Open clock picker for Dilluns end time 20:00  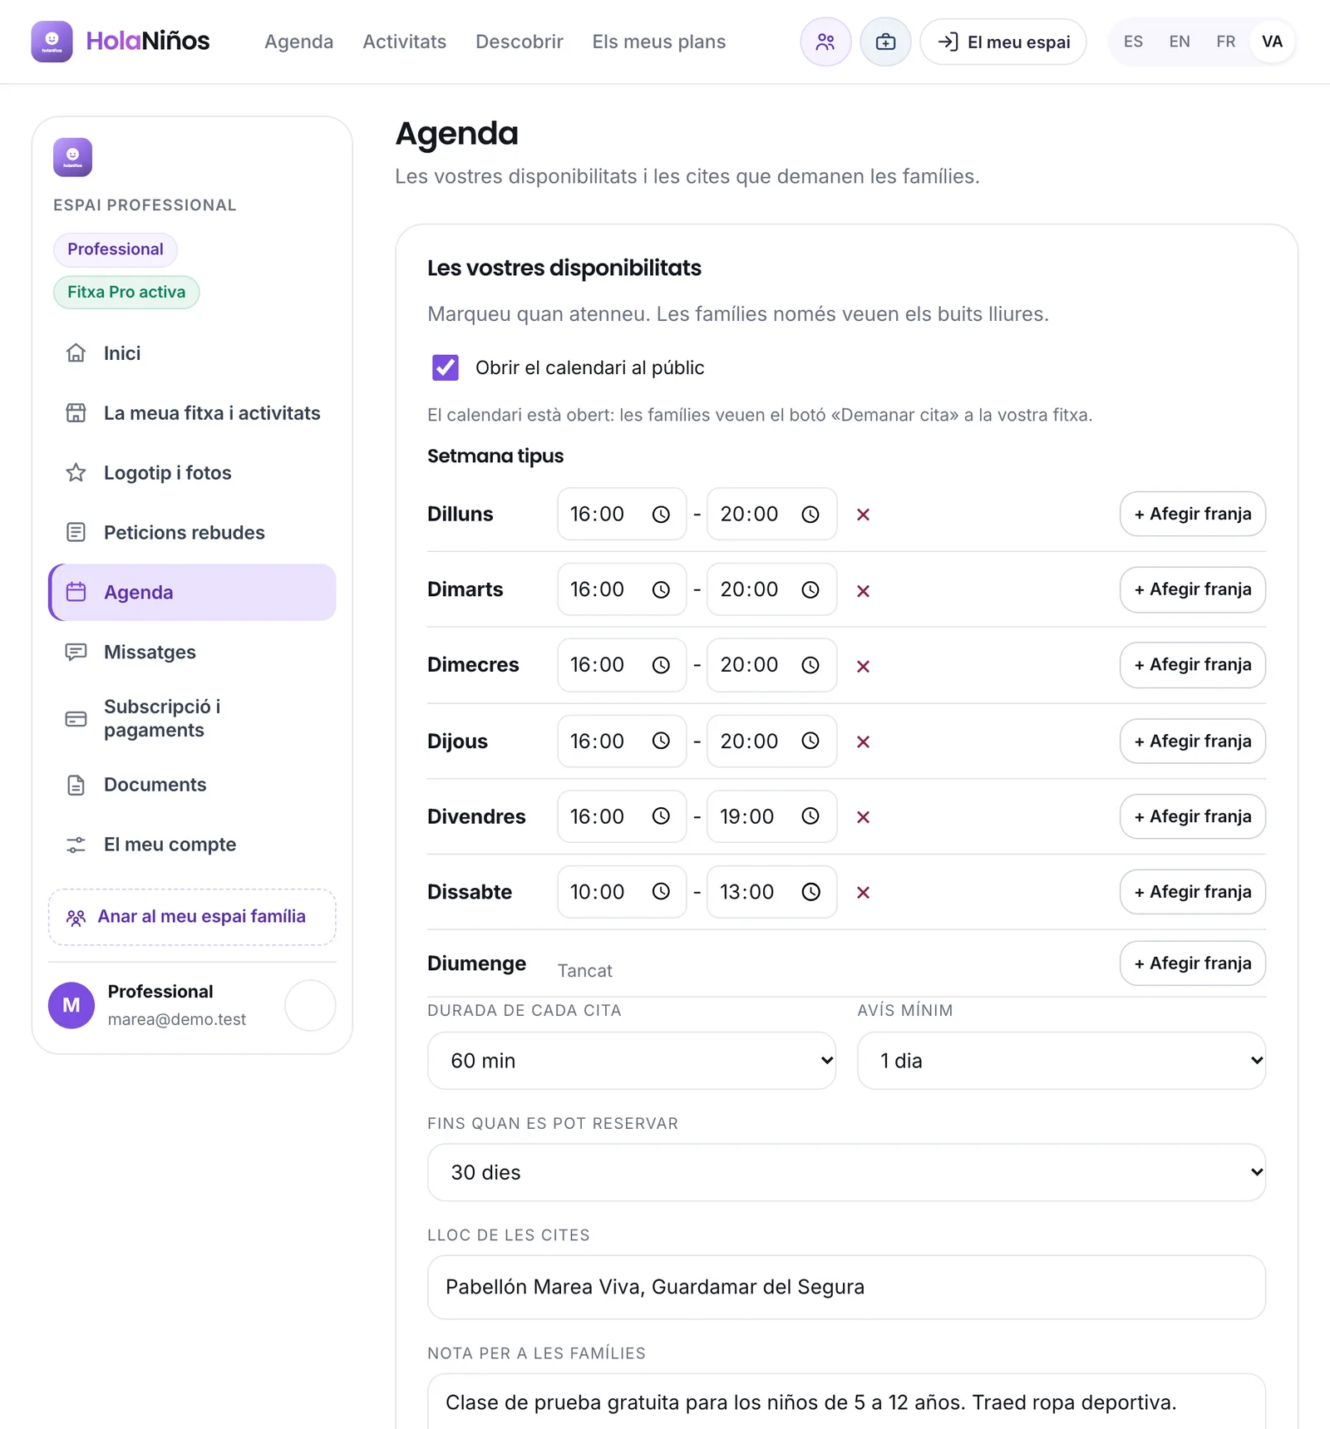pos(810,515)
